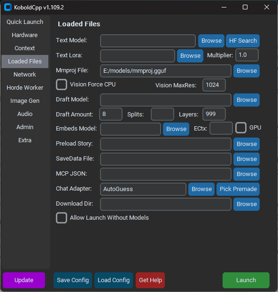Close the KoboldCpp window
The height and width of the screenshot is (292, 278).
[266, 7]
